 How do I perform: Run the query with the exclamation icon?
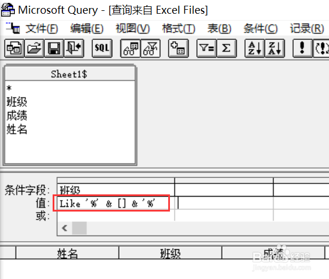point(302,48)
